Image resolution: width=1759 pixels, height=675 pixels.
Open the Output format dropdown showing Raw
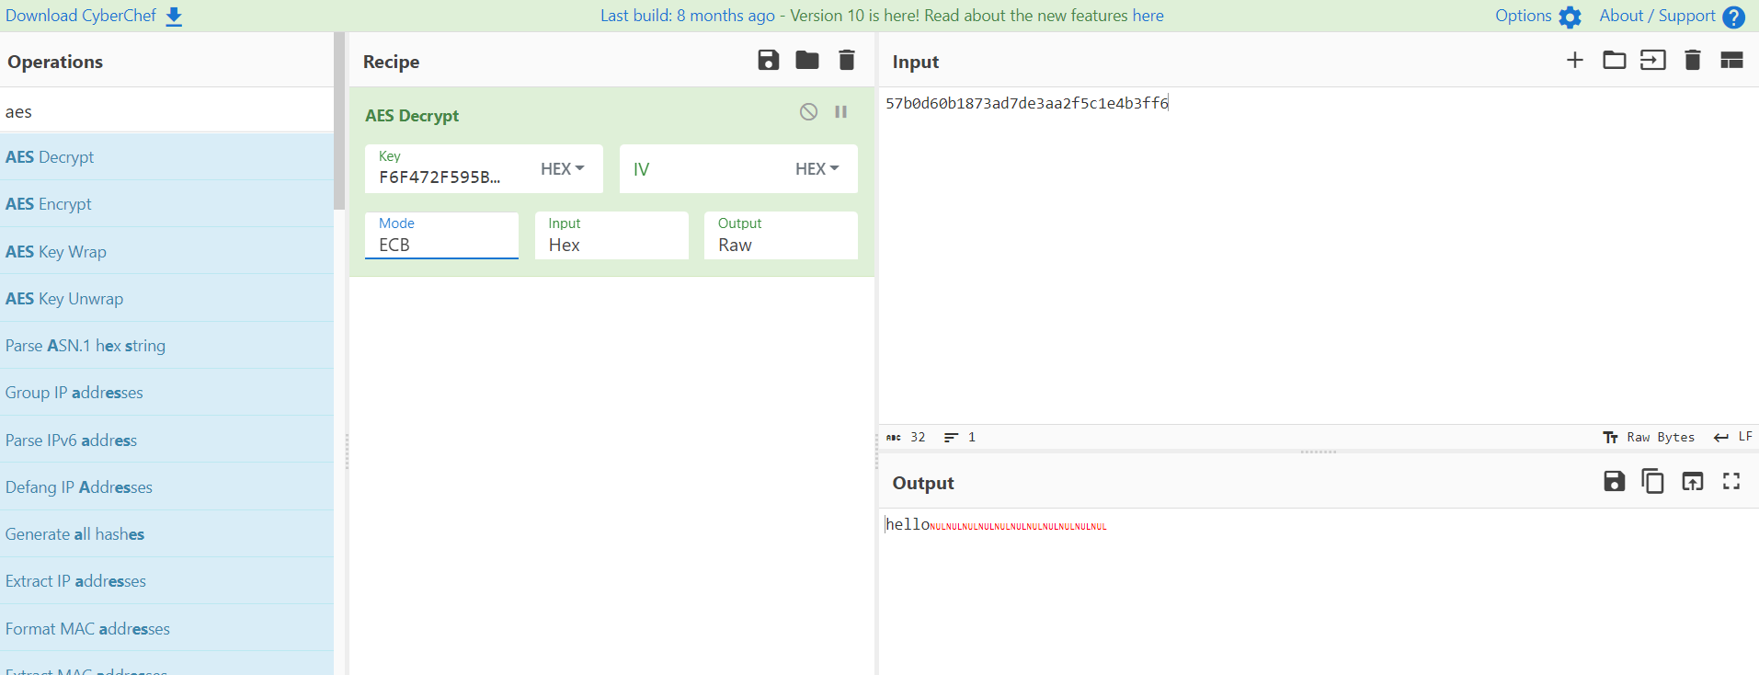(781, 235)
